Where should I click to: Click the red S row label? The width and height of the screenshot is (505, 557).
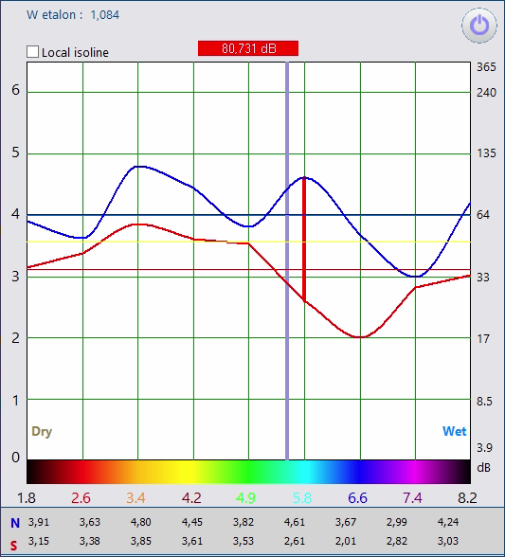14,546
